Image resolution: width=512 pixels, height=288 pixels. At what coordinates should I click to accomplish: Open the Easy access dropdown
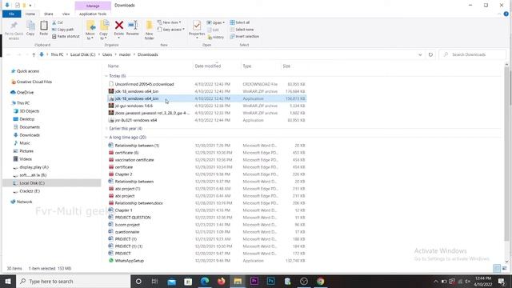170,30
